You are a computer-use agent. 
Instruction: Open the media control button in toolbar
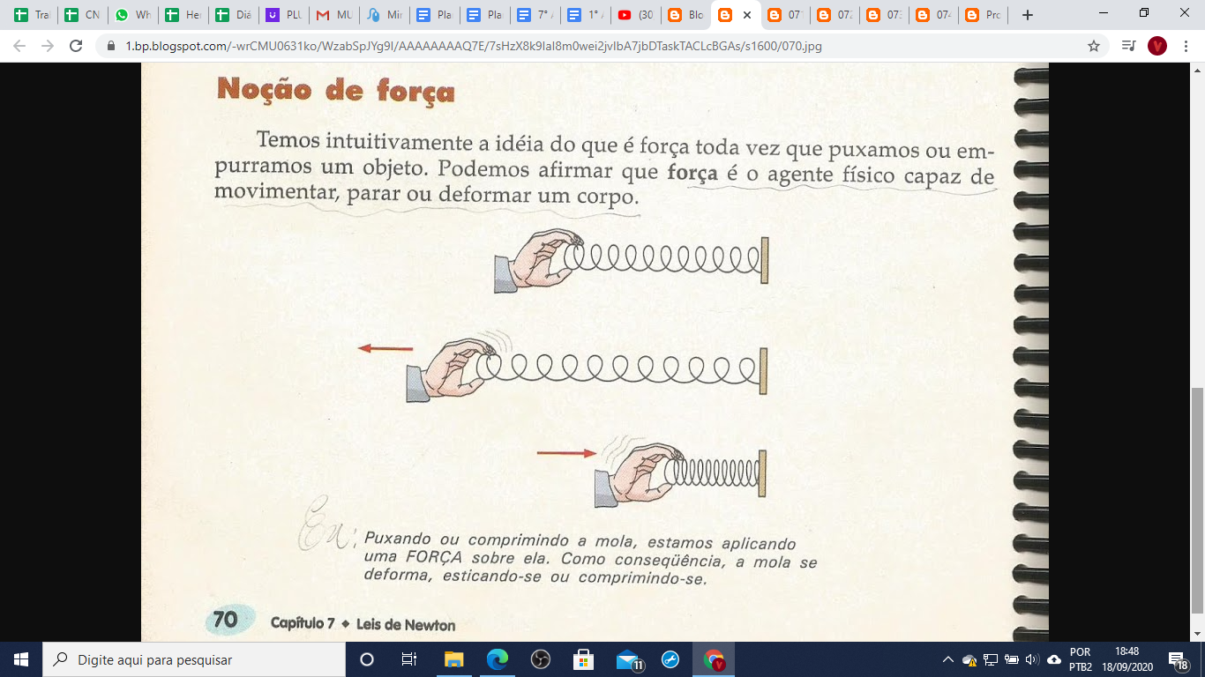[1128, 46]
